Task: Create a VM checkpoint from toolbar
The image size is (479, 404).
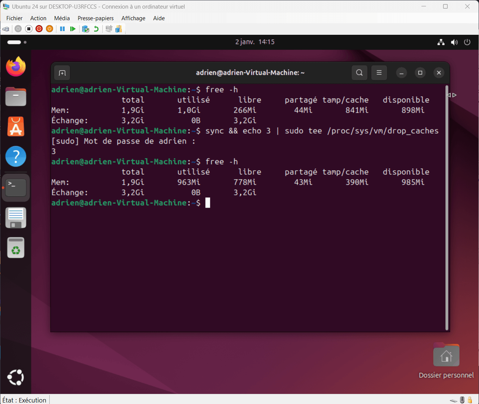Action: (86, 29)
